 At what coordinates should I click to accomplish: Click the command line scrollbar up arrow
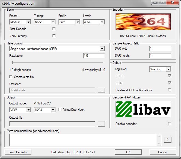(x=159, y=137)
